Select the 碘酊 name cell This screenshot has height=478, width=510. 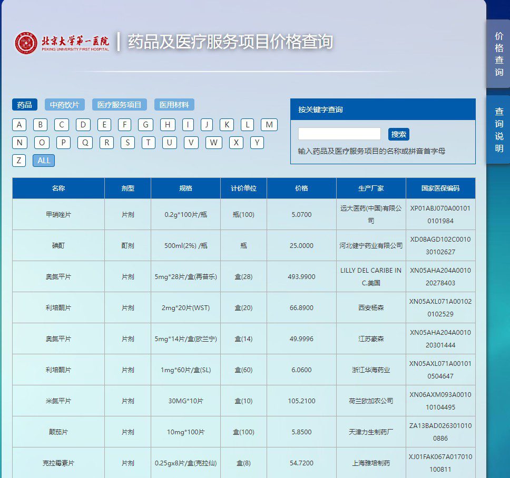pyautogui.click(x=58, y=246)
